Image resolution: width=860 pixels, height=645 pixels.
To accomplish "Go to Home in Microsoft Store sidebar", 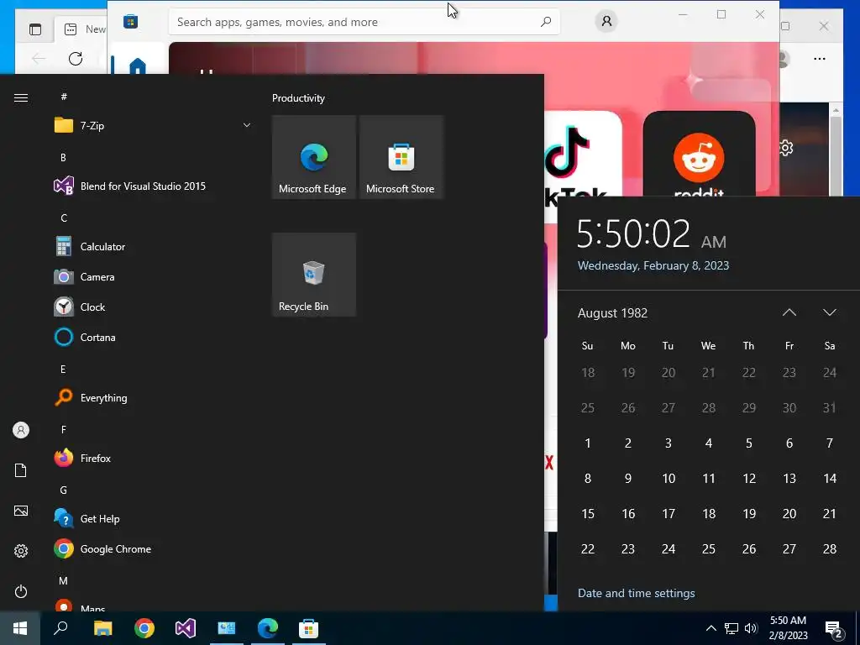I will (x=137, y=66).
